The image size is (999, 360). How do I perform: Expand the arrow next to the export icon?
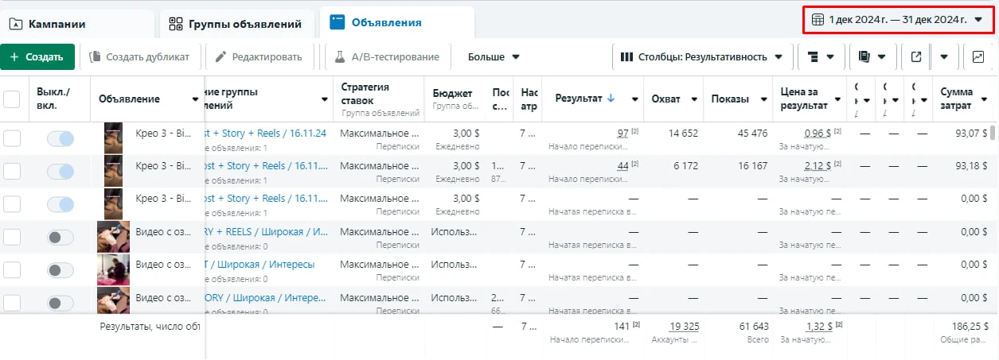pos(943,57)
